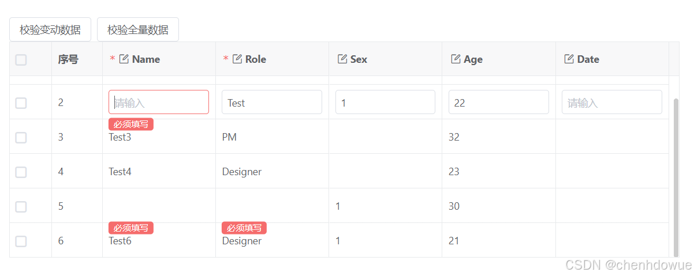Check the checkbox for row 2
Screen dimensions: 694x276
pos(21,103)
